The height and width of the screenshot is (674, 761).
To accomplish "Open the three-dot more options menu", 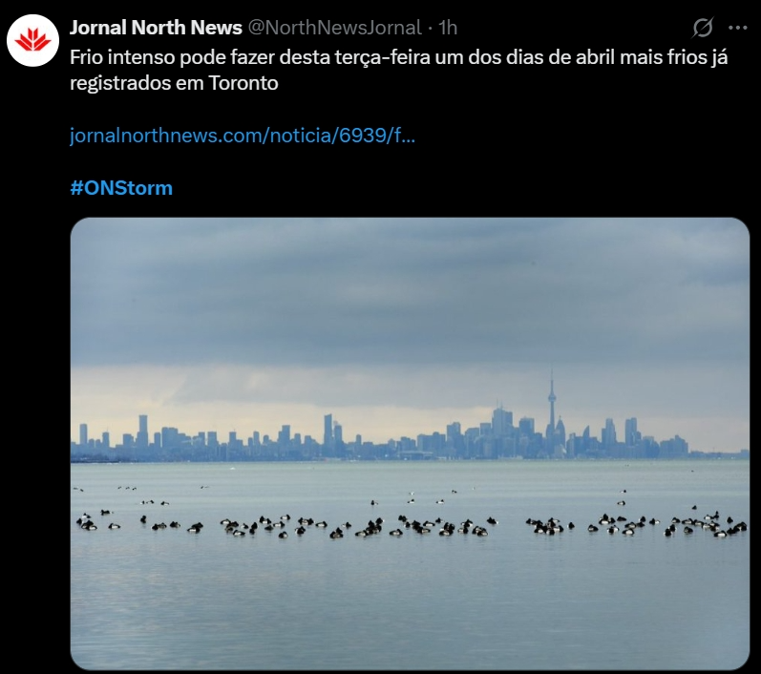I will (x=738, y=28).
